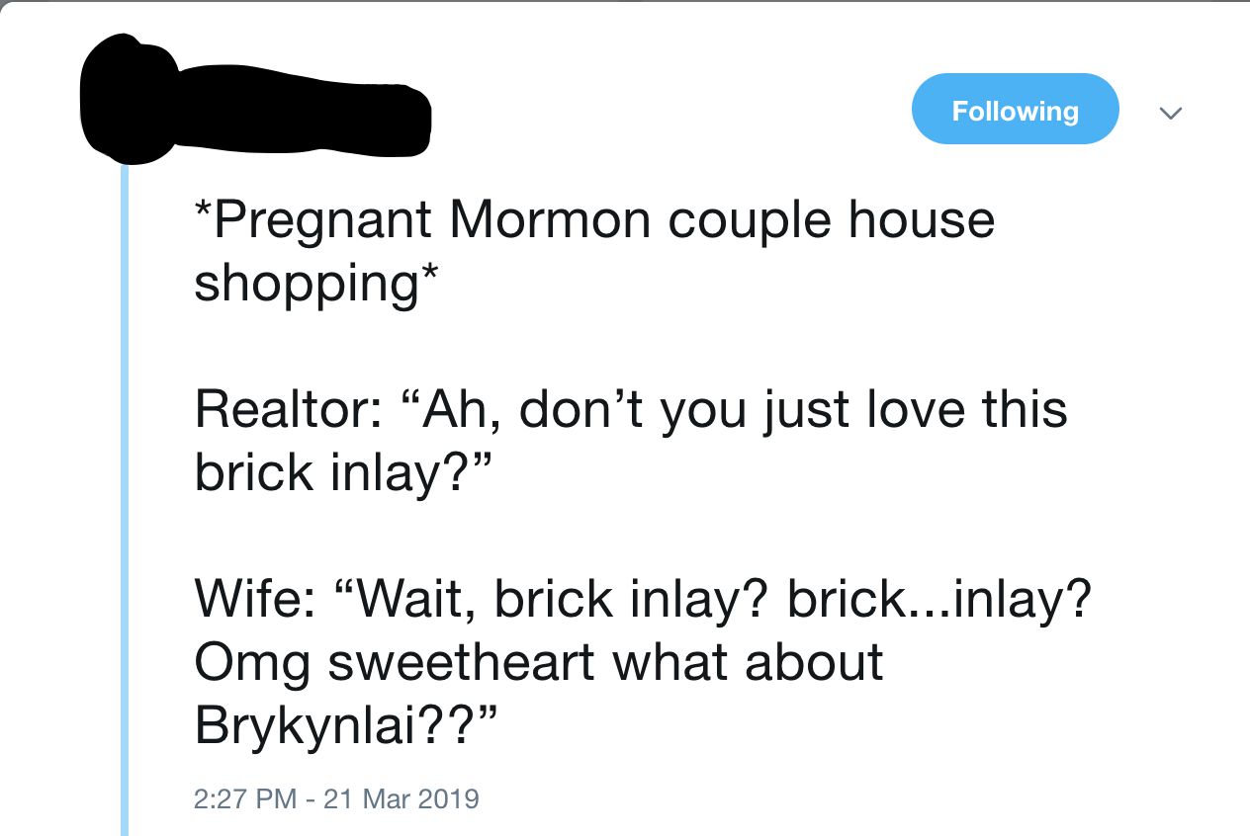Click the vertical thread connector line

pyautogui.click(x=123, y=494)
